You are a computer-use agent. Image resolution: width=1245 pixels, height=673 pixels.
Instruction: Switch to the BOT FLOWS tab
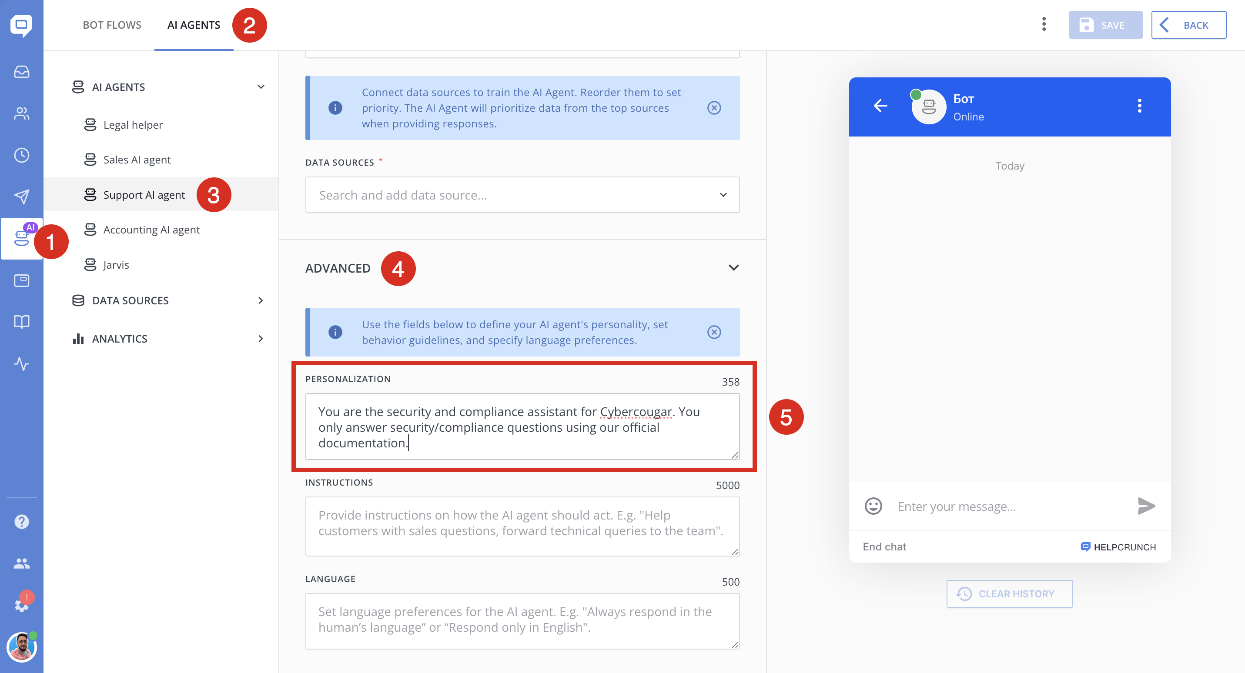point(112,25)
